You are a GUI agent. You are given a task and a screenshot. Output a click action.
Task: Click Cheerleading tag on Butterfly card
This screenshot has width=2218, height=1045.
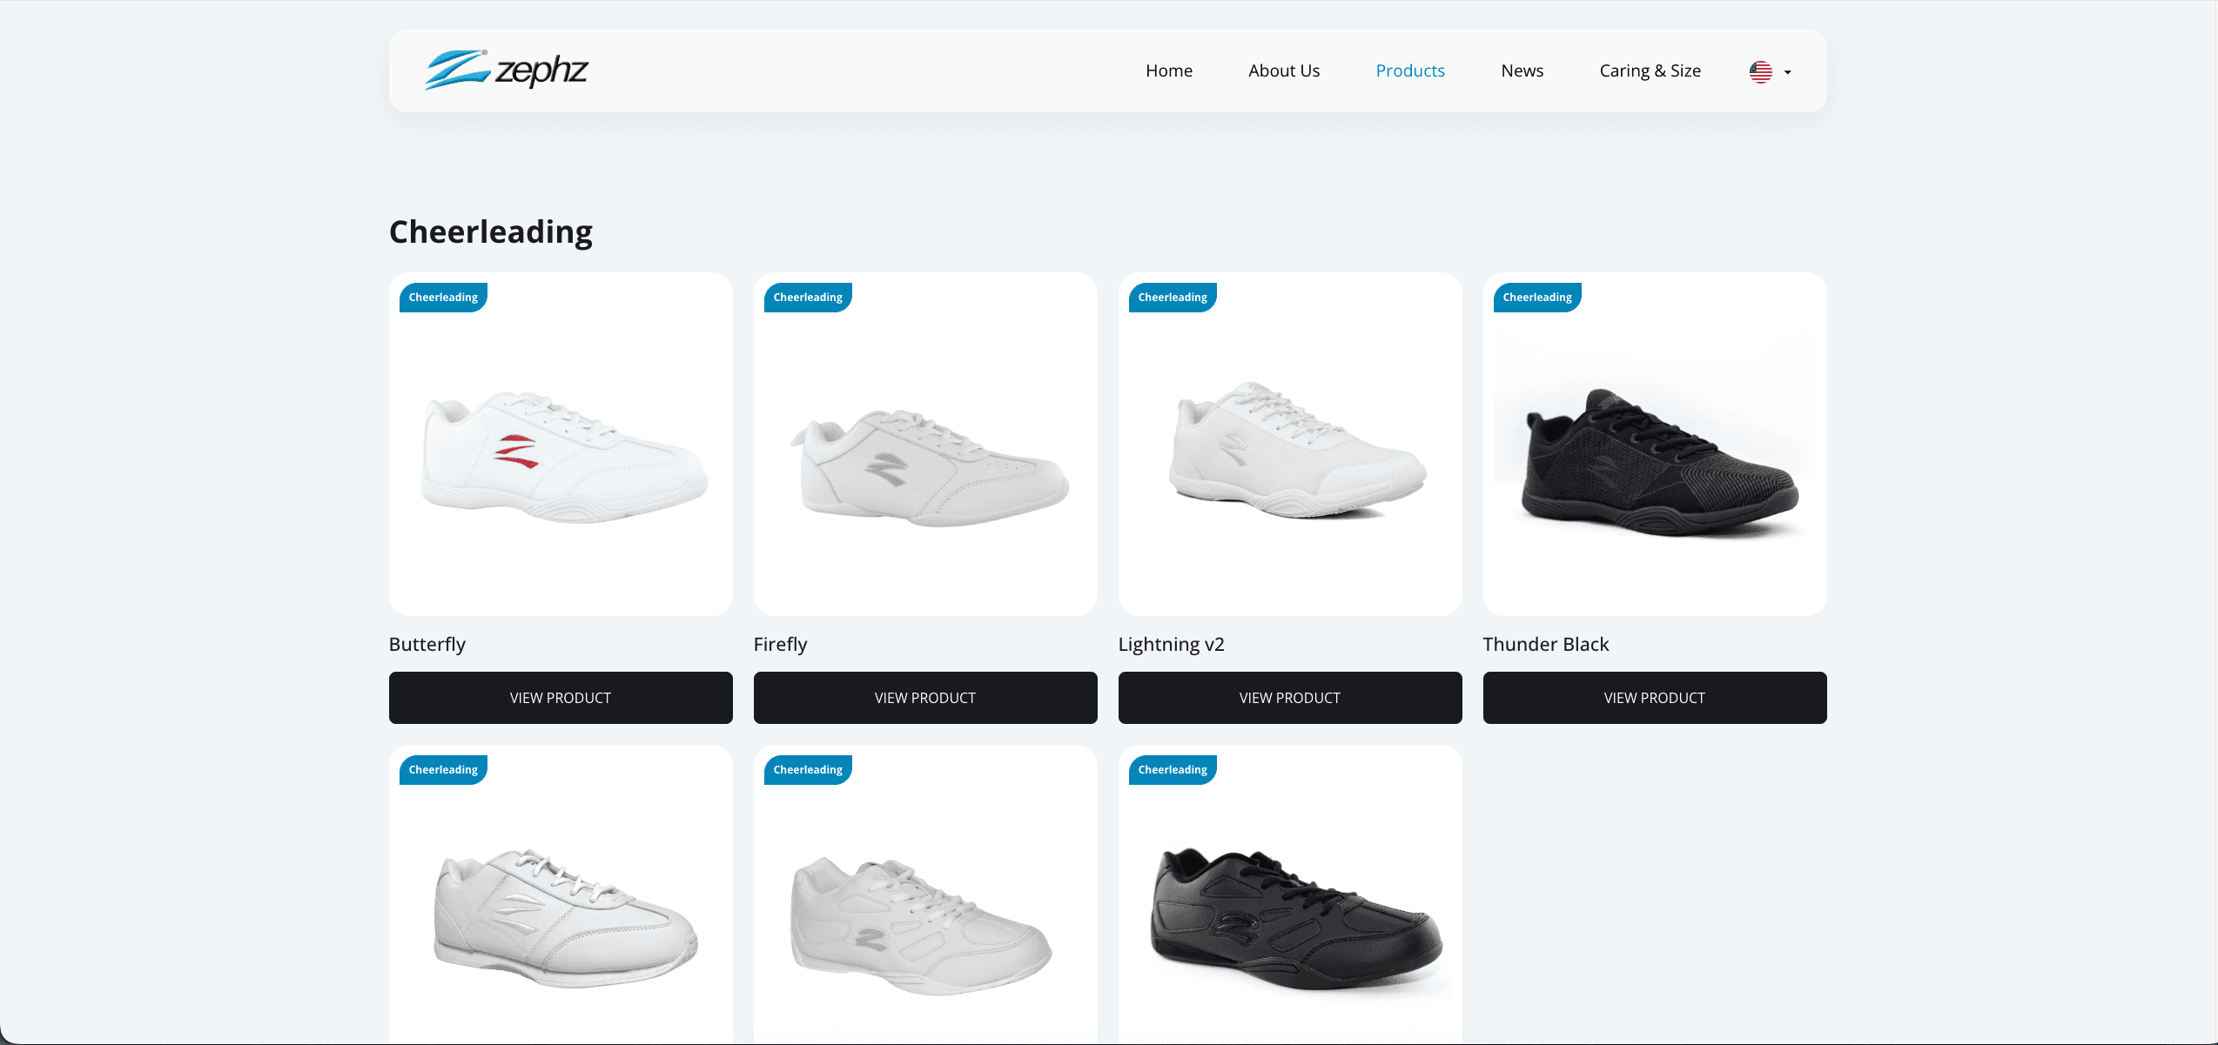pos(443,298)
